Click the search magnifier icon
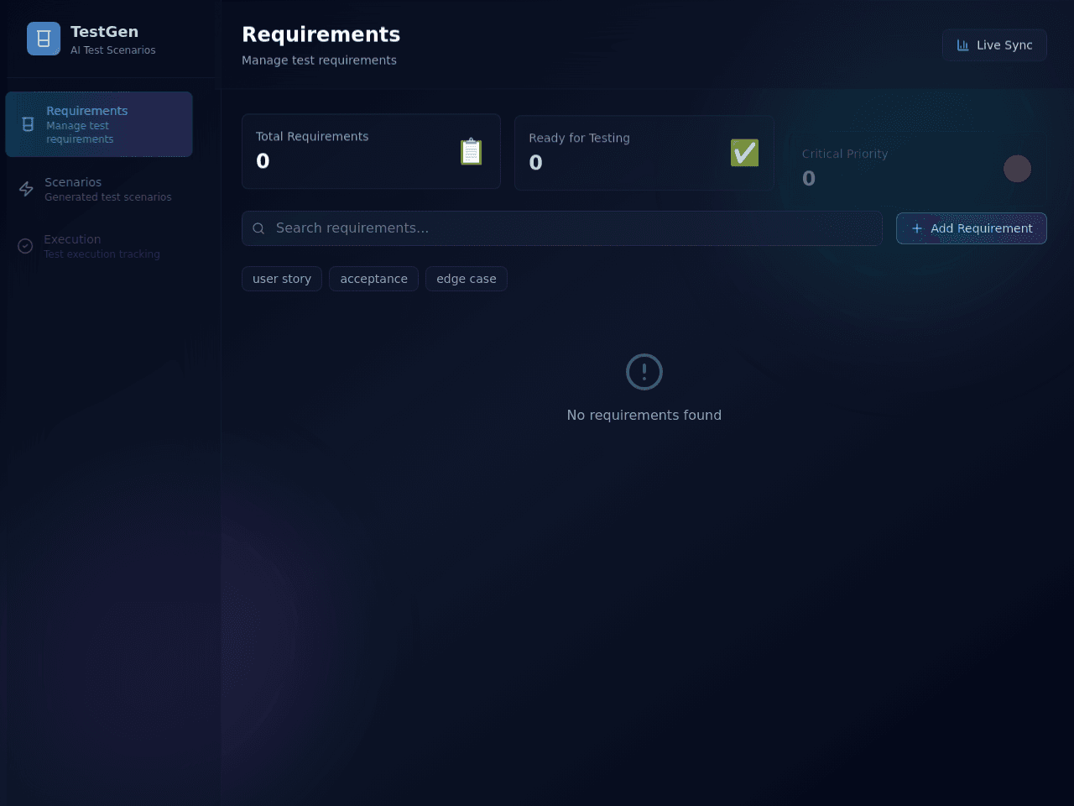Screen dimensions: 1074x806 (258, 228)
